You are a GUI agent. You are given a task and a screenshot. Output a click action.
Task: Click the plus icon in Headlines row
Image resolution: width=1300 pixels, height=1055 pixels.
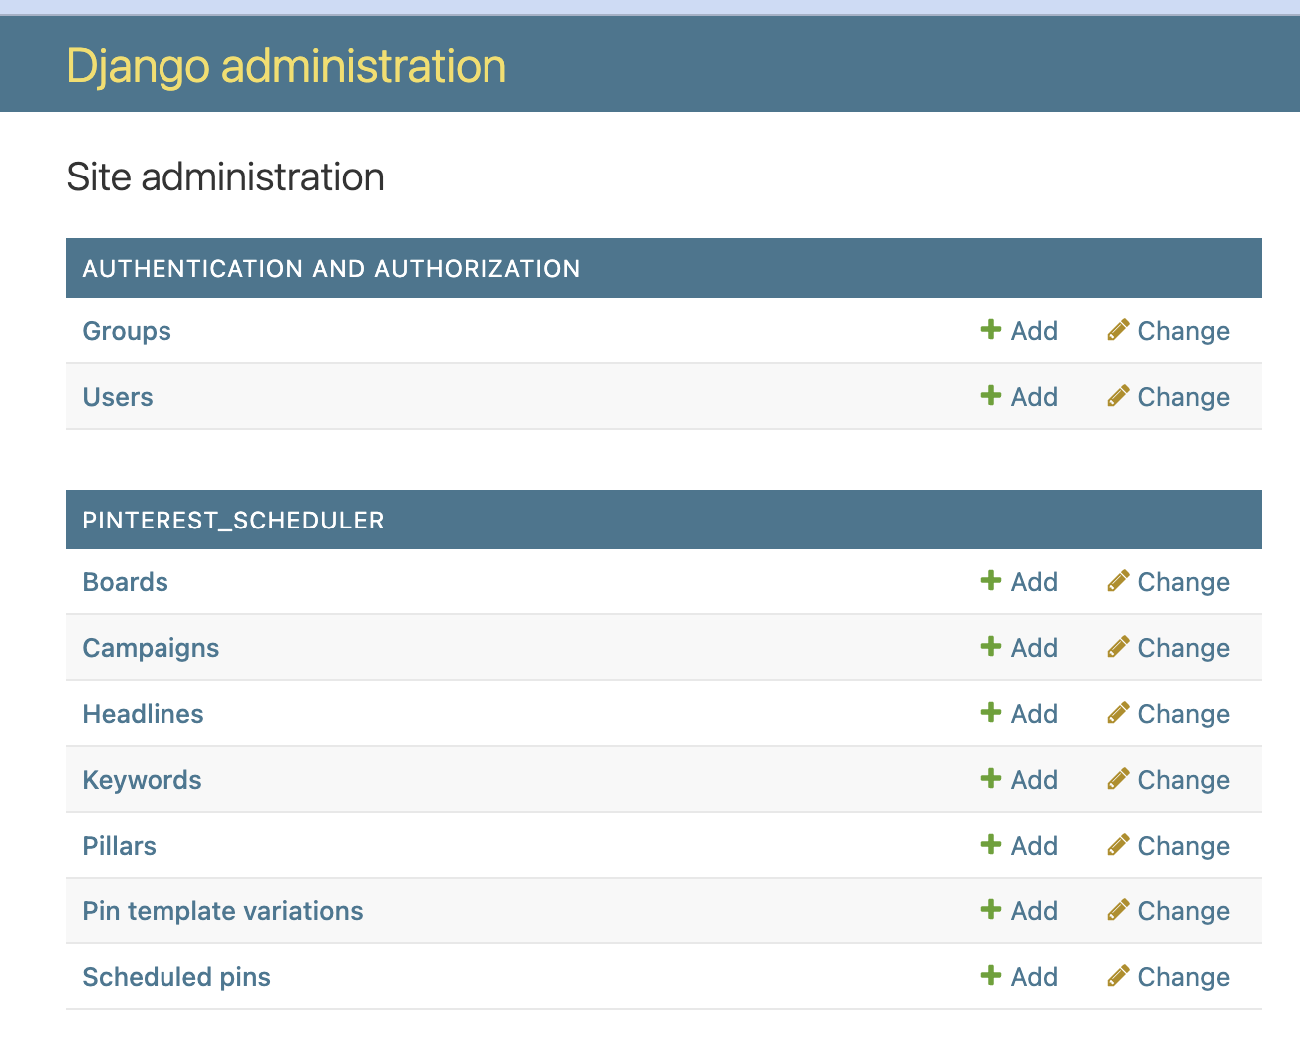click(990, 712)
